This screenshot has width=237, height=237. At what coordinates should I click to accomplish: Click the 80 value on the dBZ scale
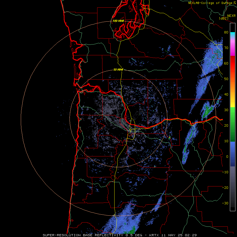pyautogui.click(x=226, y=32)
